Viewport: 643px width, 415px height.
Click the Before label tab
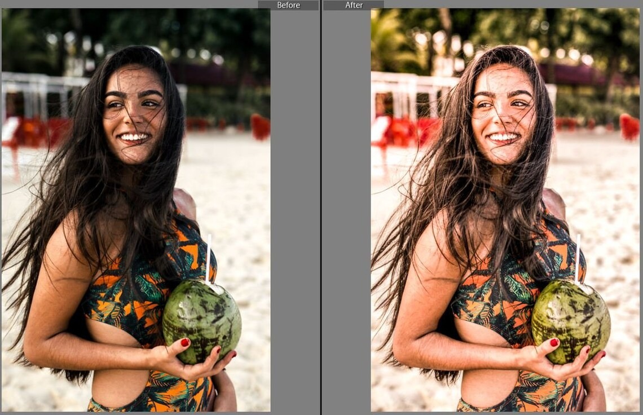288,5
